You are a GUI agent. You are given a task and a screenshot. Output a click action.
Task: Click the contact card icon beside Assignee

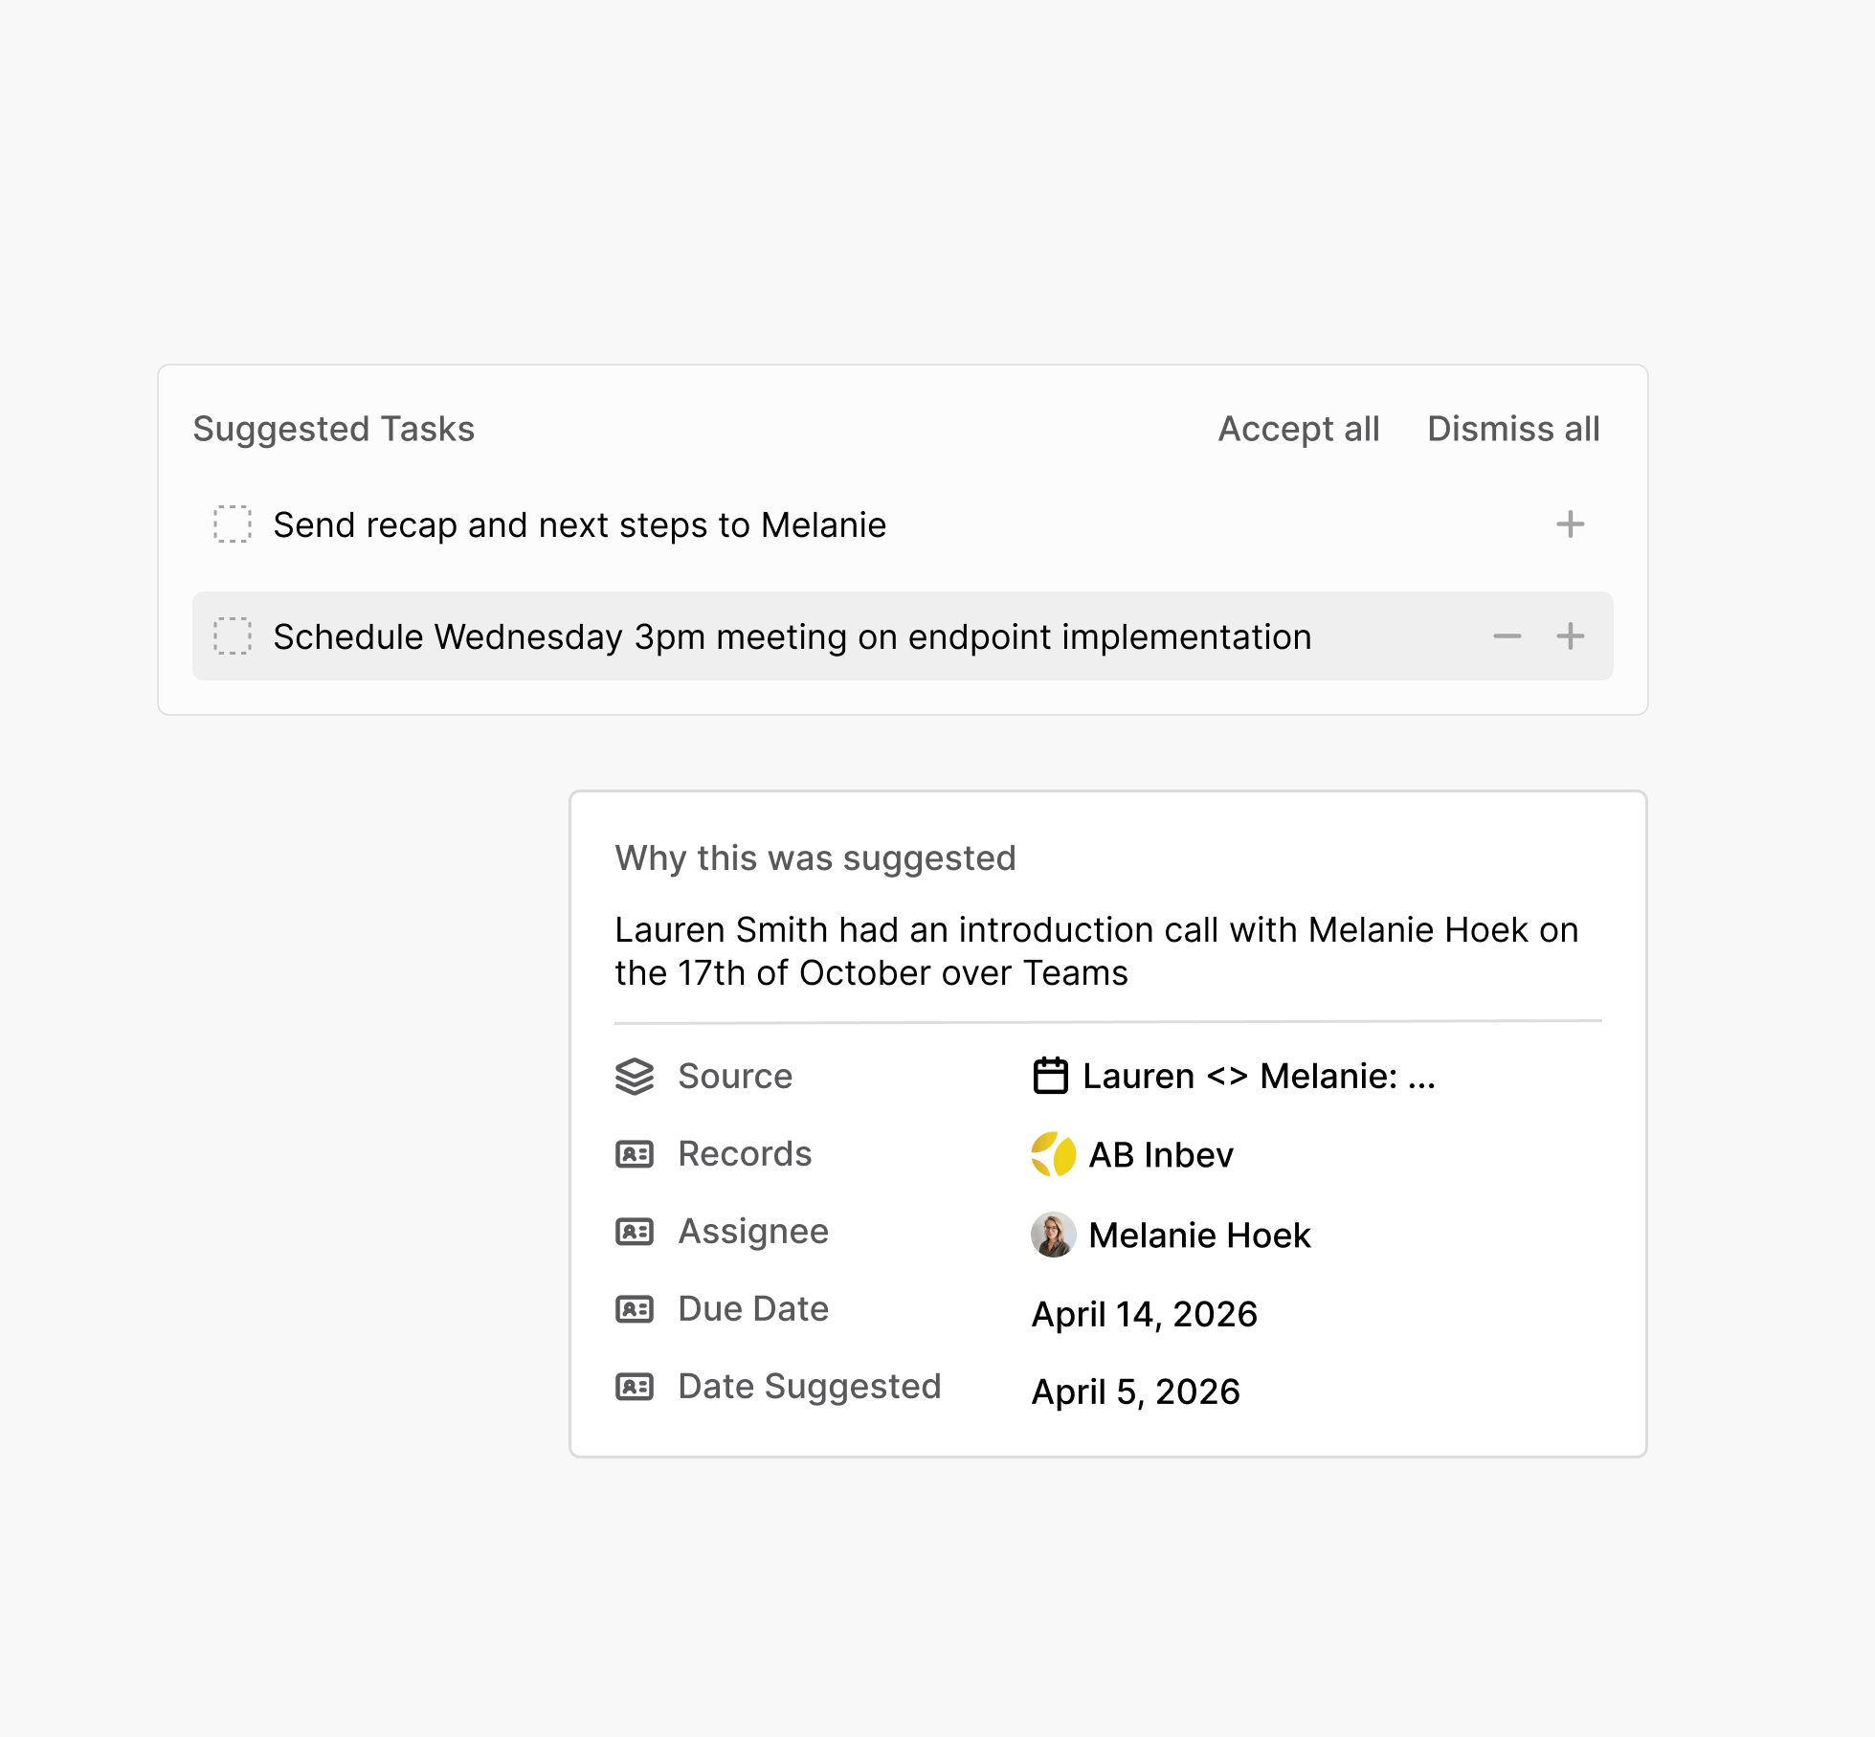click(634, 1232)
